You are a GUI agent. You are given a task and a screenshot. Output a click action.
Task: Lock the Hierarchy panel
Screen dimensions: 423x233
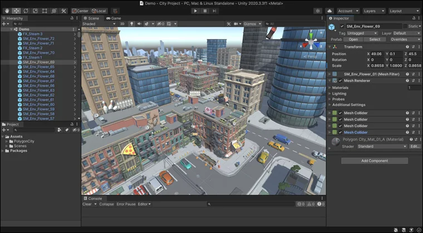click(72, 18)
